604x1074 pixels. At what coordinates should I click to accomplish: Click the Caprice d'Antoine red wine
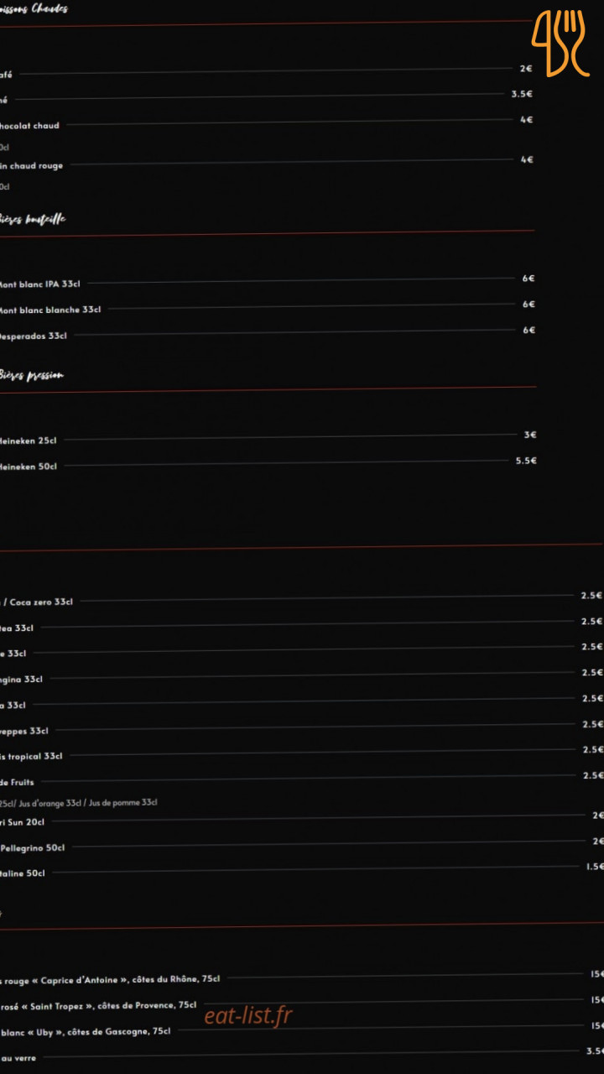point(111,979)
